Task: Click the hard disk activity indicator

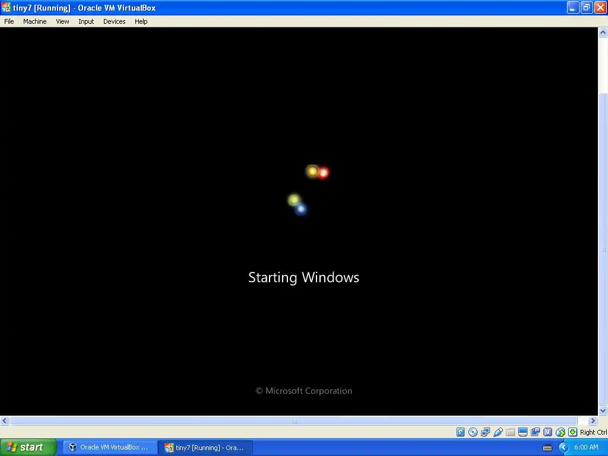Action: point(460,432)
